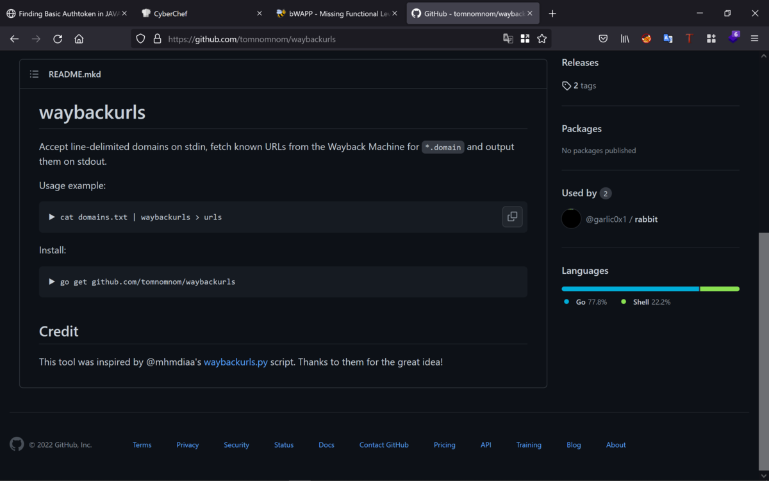Open the 2 tags link
The width and height of the screenshot is (769, 481).
pos(579,85)
